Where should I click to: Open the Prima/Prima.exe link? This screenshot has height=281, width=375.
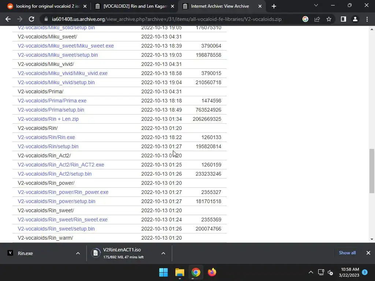pos(52,101)
